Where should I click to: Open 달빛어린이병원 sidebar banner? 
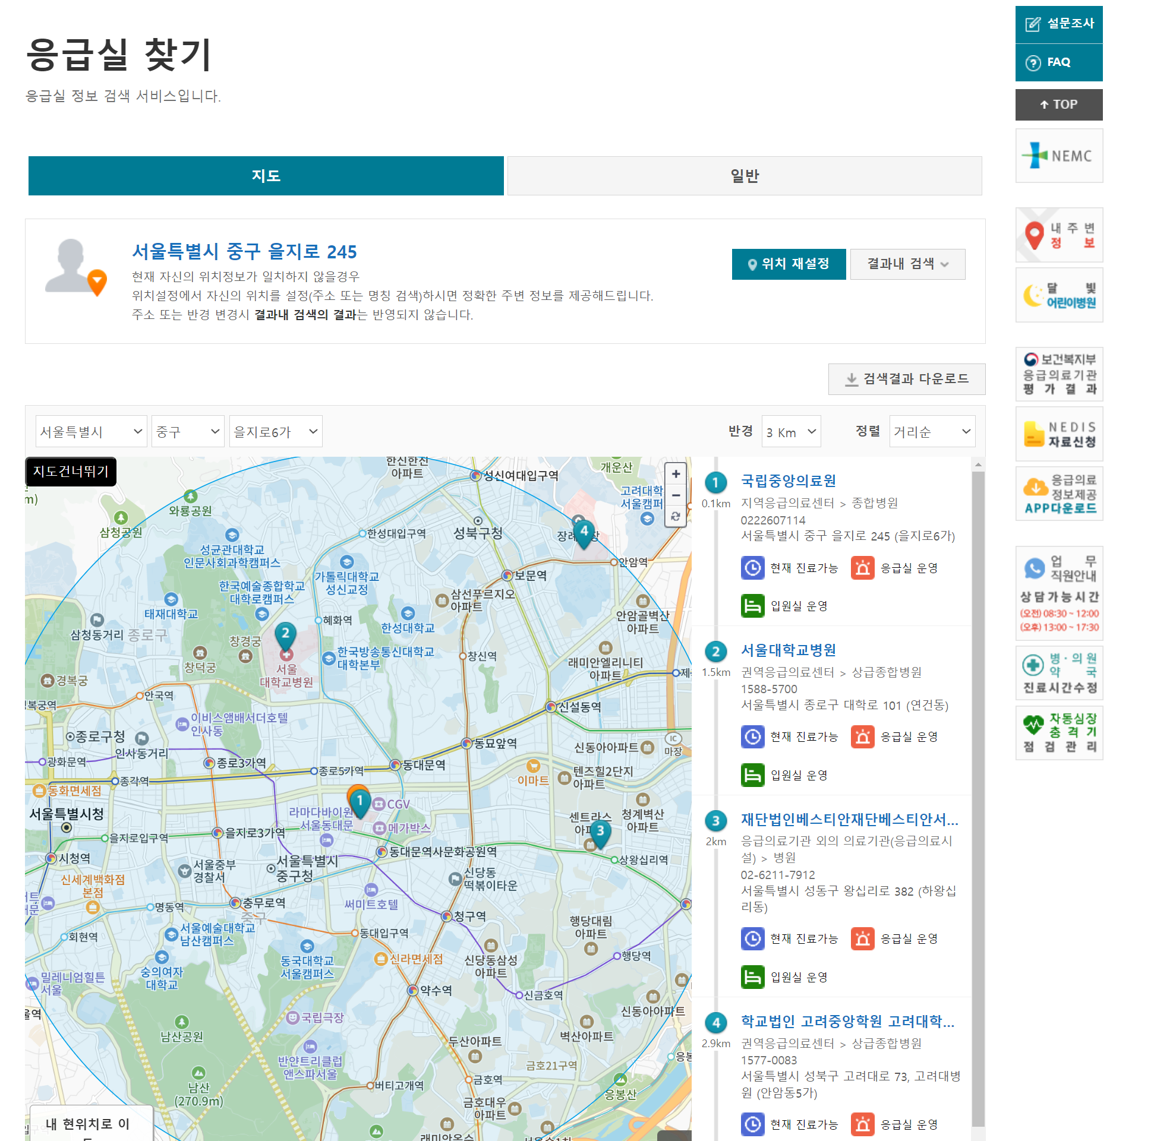[x=1059, y=295]
